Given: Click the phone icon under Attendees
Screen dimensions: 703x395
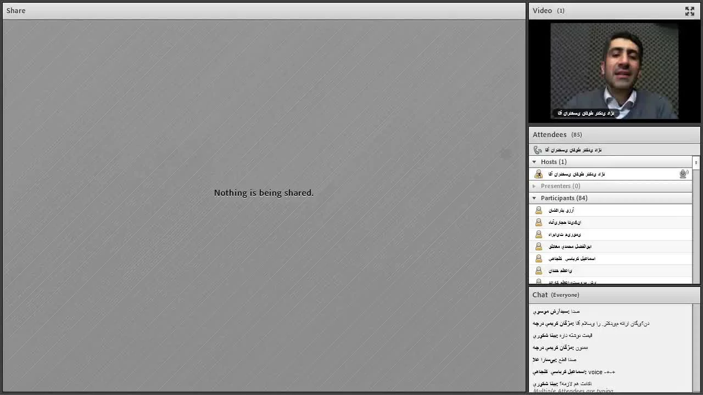Looking at the screenshot, I should 537,150.
